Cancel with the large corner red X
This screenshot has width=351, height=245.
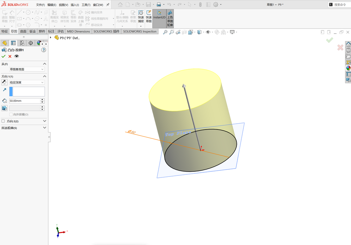pos(340,47)
